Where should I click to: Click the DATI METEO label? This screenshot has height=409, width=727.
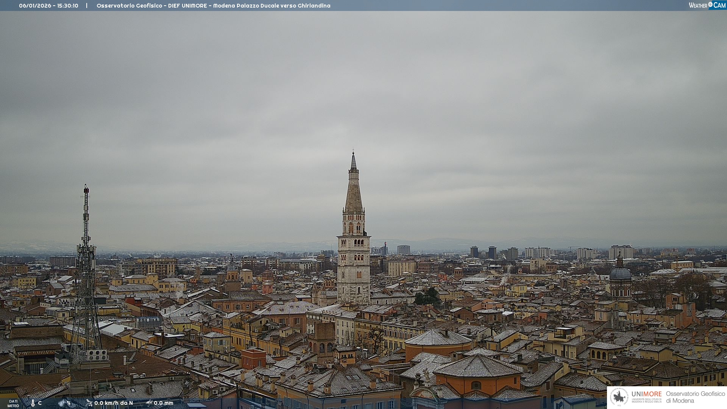pos(13,403)
